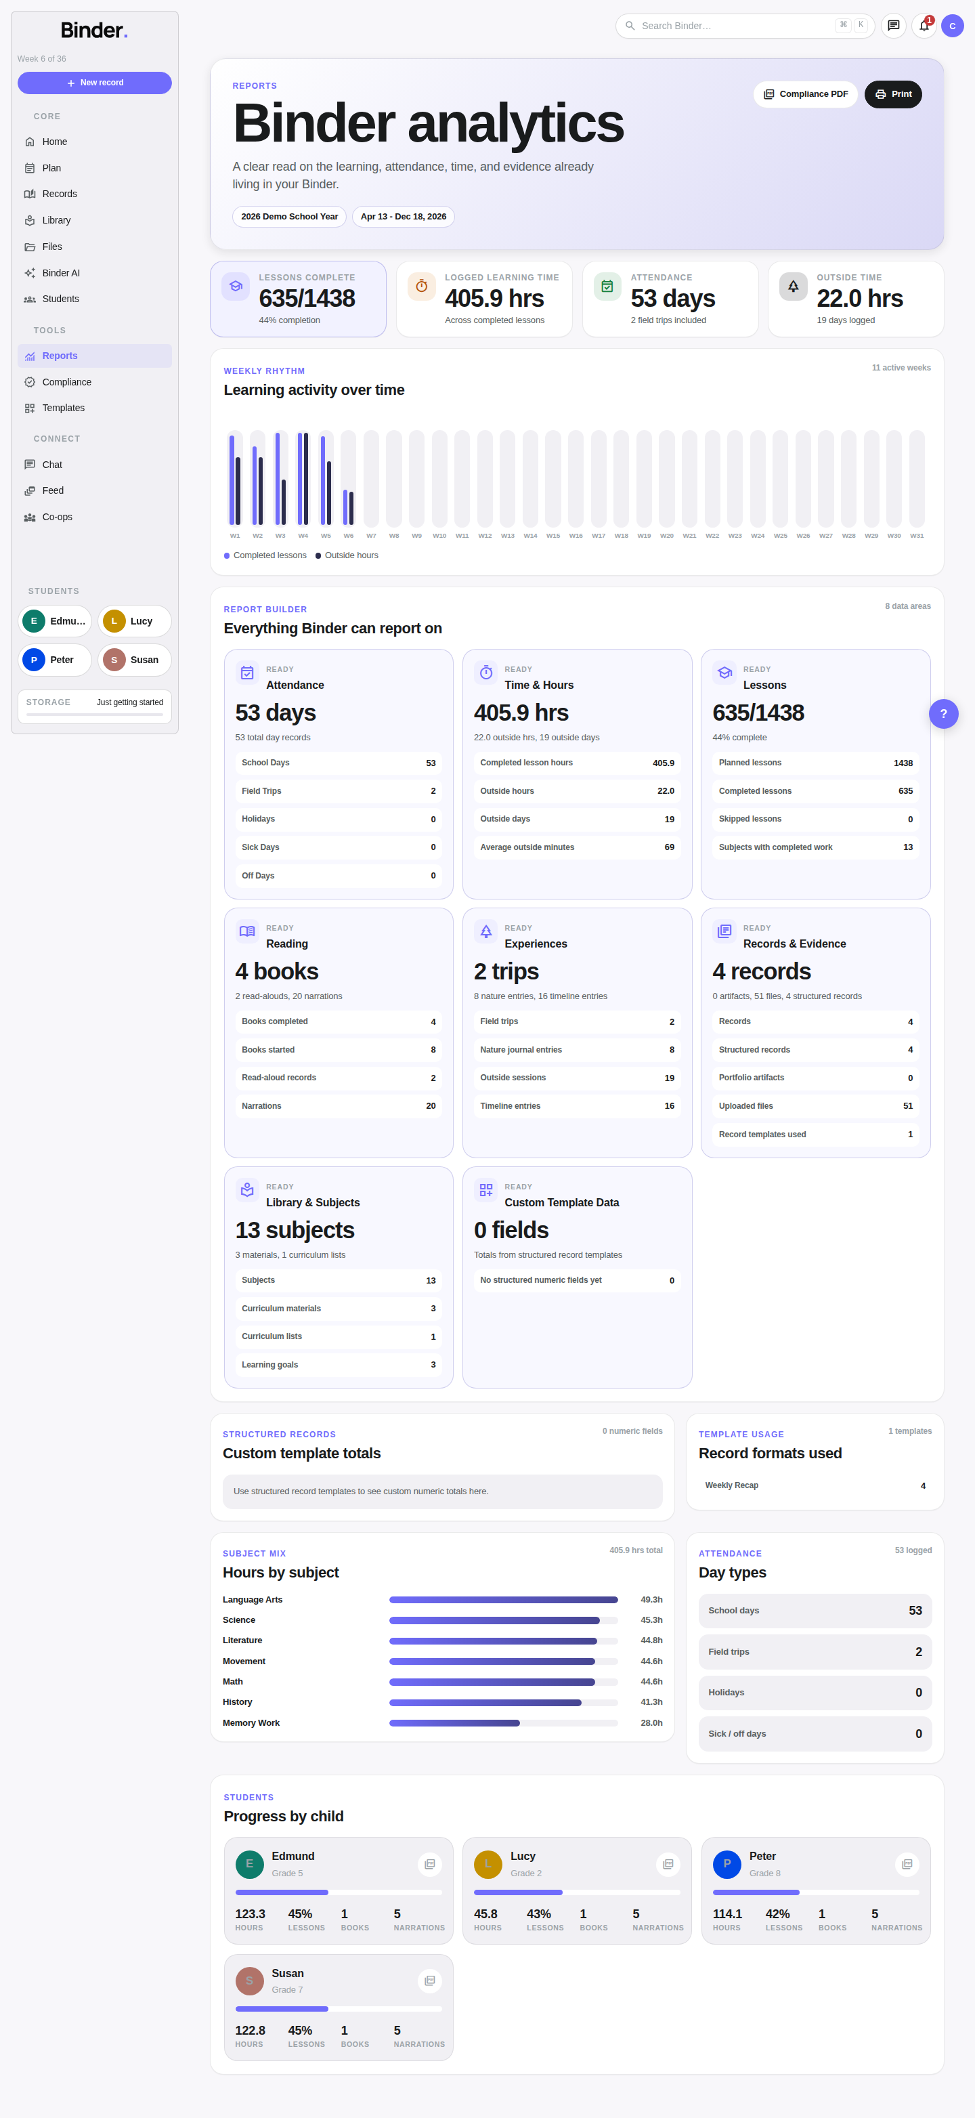This screenshot has width=975, height=2118.
Task: Click the Co-ops people icon
Action: point(30,517)
